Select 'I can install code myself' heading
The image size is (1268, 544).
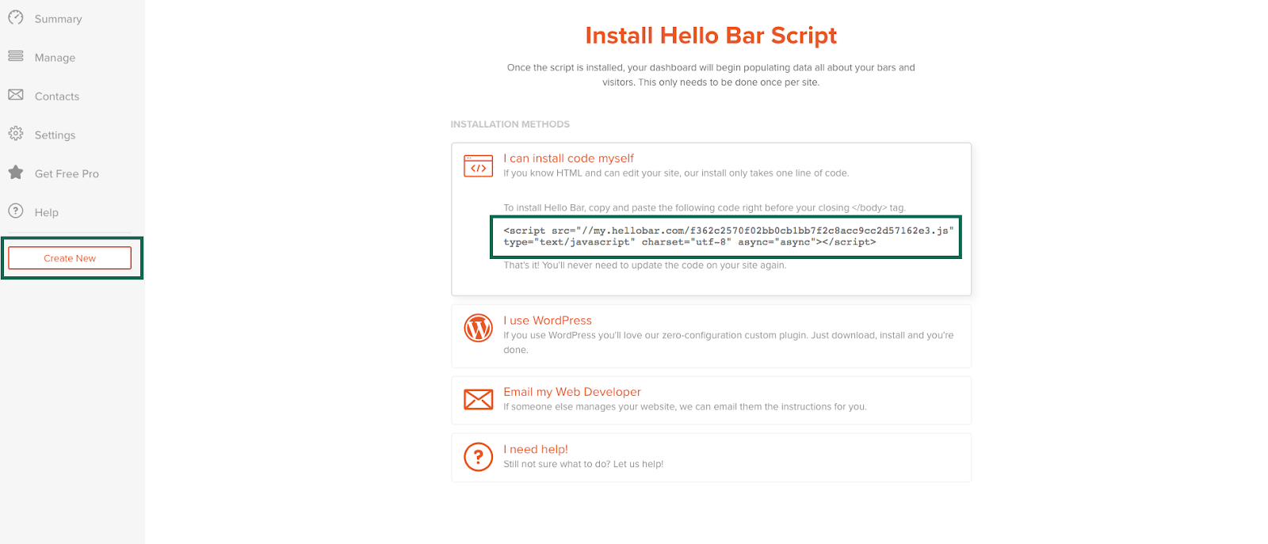pos(568,158)
